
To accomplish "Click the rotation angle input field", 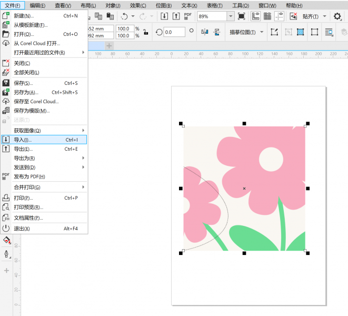I will tap(174, 32).
